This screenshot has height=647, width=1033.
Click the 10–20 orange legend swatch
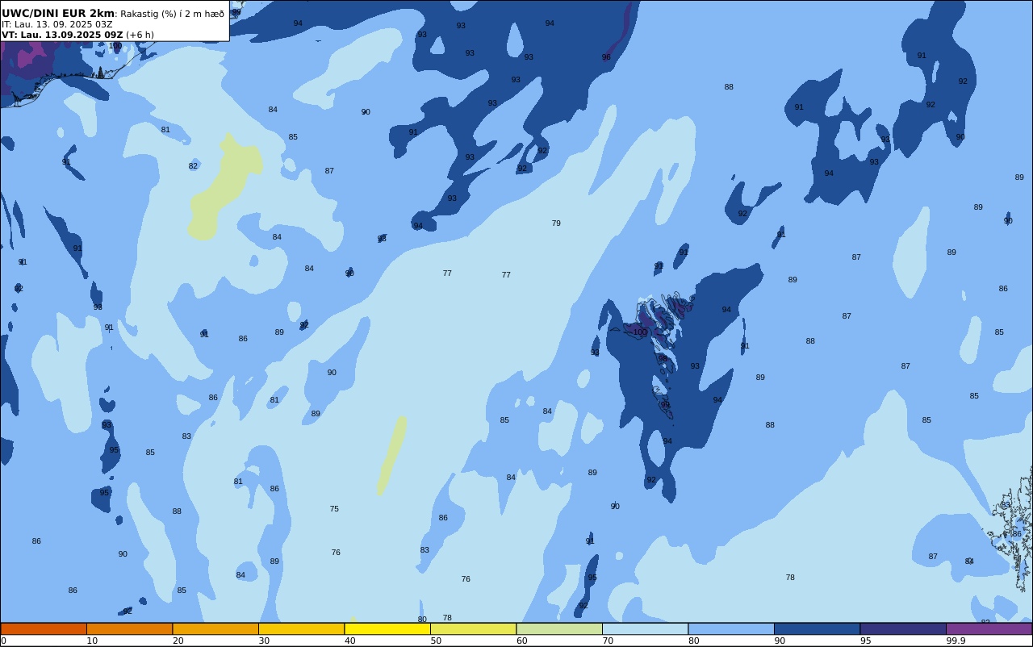point(129,628)
